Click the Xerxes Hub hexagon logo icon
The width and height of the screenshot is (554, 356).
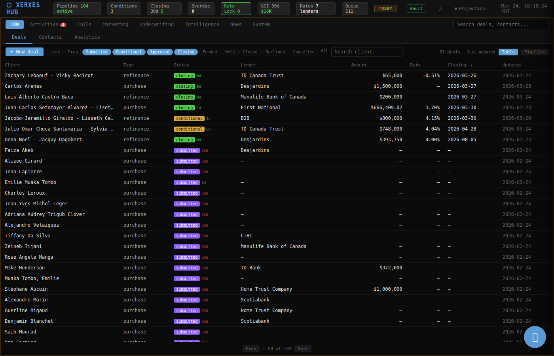(x=9, y=5)
